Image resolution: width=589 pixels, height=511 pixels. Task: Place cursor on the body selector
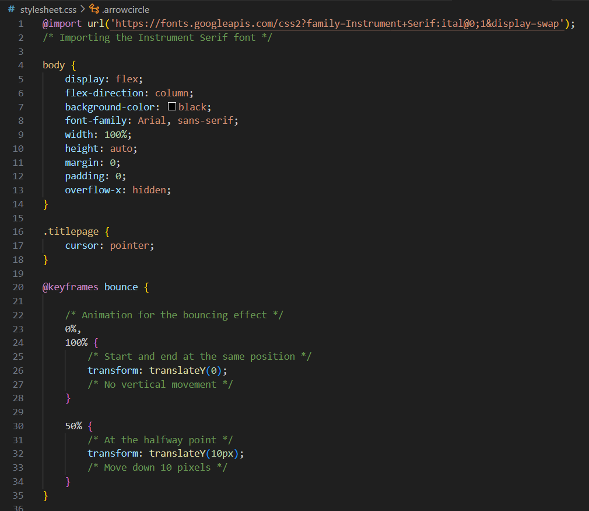(x=52, y=65)
